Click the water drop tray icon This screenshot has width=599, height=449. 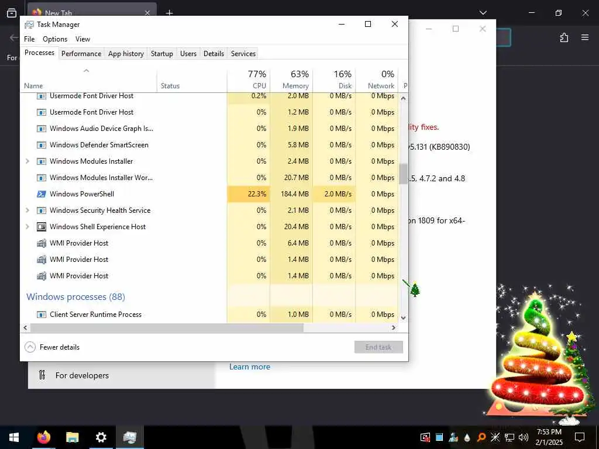click(x=467, y=437)
